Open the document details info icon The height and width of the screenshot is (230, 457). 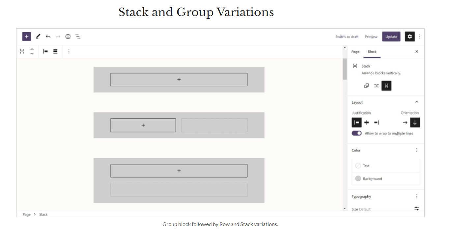(x=68, y=36)
